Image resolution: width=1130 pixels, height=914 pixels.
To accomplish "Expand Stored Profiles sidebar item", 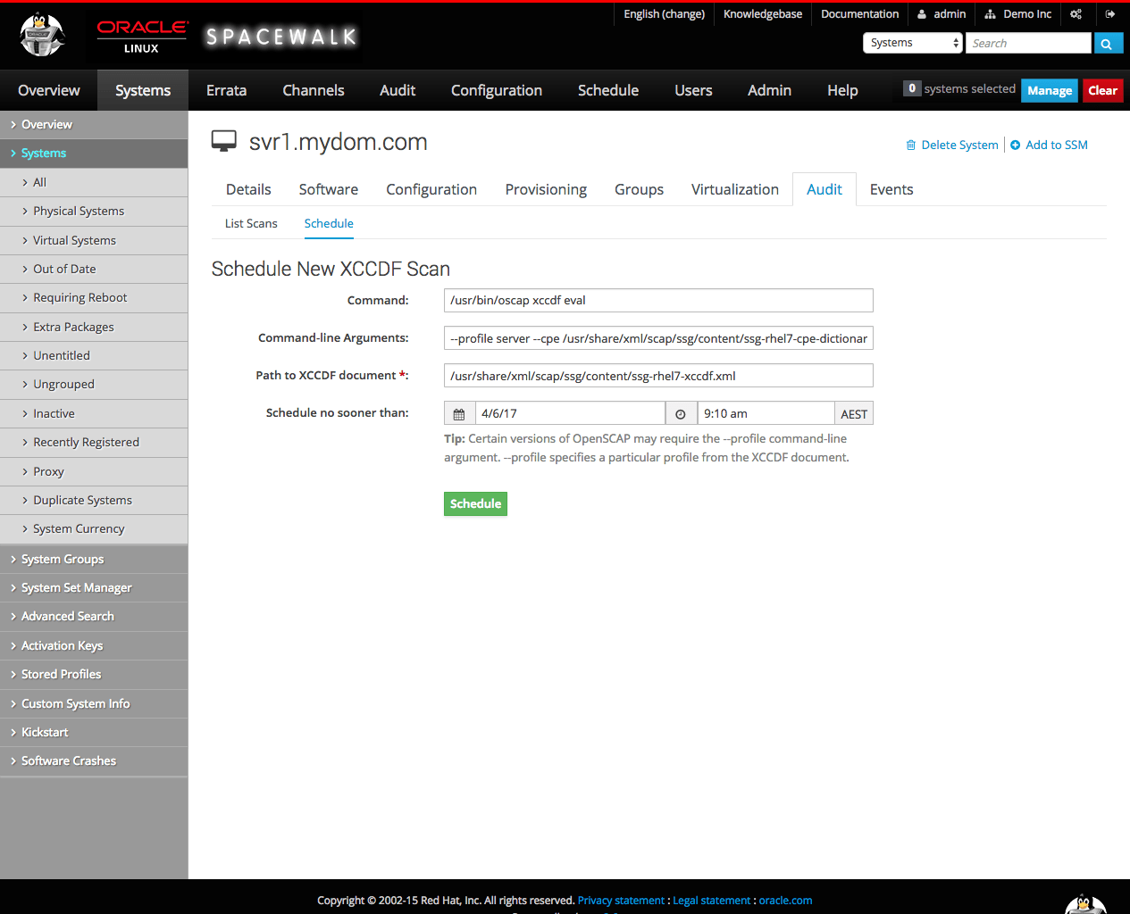I will (94, 675).
